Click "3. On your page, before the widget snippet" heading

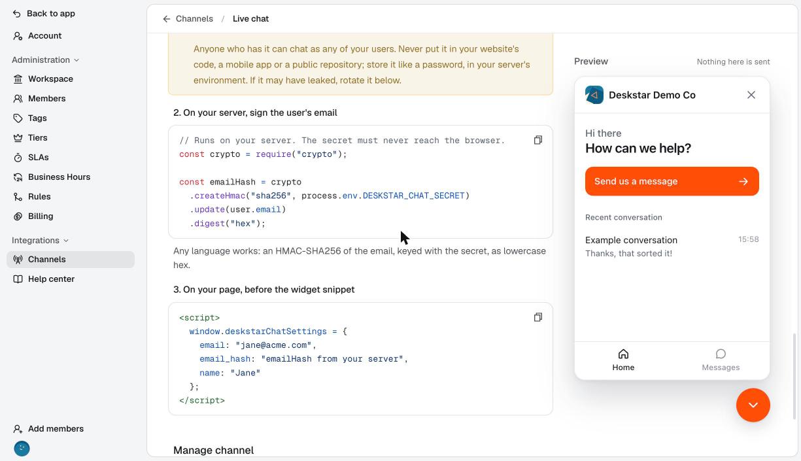tap(264, 289)
